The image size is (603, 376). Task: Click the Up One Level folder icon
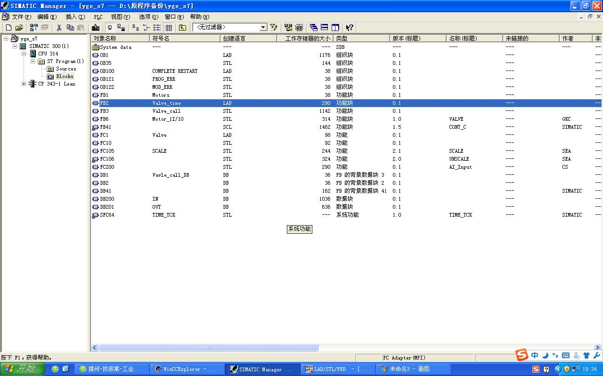coord(182,28)
